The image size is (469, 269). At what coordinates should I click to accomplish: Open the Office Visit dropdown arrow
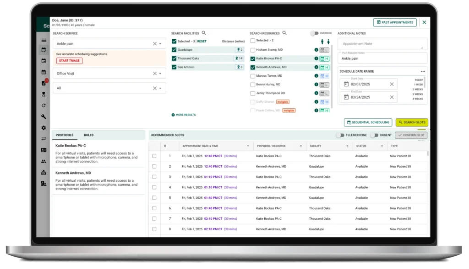pos(160,74)
